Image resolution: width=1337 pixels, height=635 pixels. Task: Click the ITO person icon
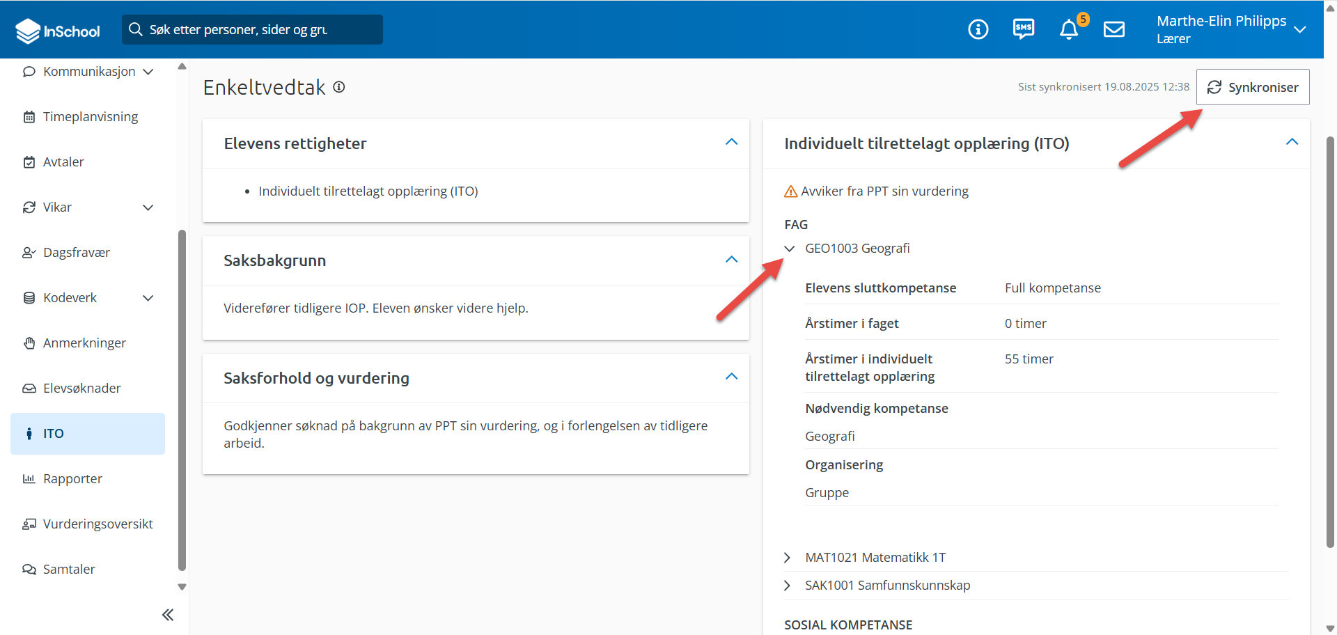pos(29,434)
